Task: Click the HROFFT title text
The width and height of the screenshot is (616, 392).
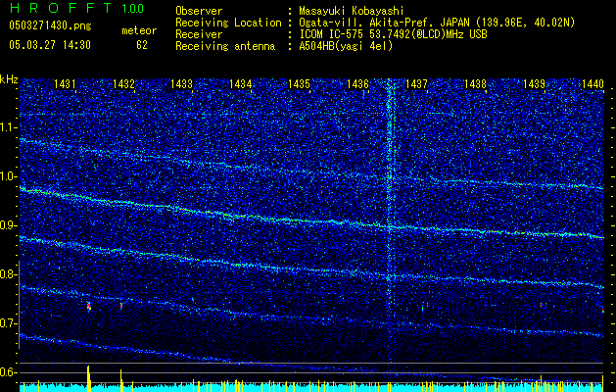Action: 58,9
